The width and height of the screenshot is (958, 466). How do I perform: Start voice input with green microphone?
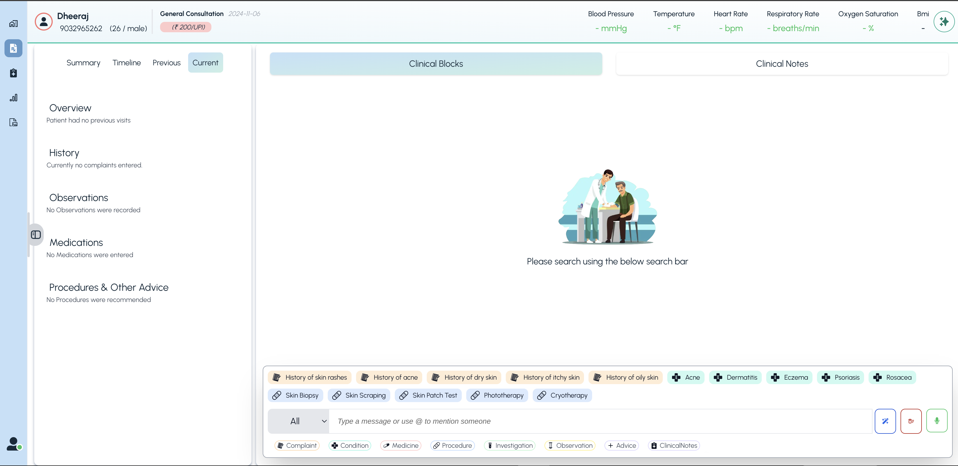[x=936, y=421]
